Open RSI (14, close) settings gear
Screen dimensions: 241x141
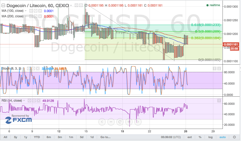coord(34,101)
